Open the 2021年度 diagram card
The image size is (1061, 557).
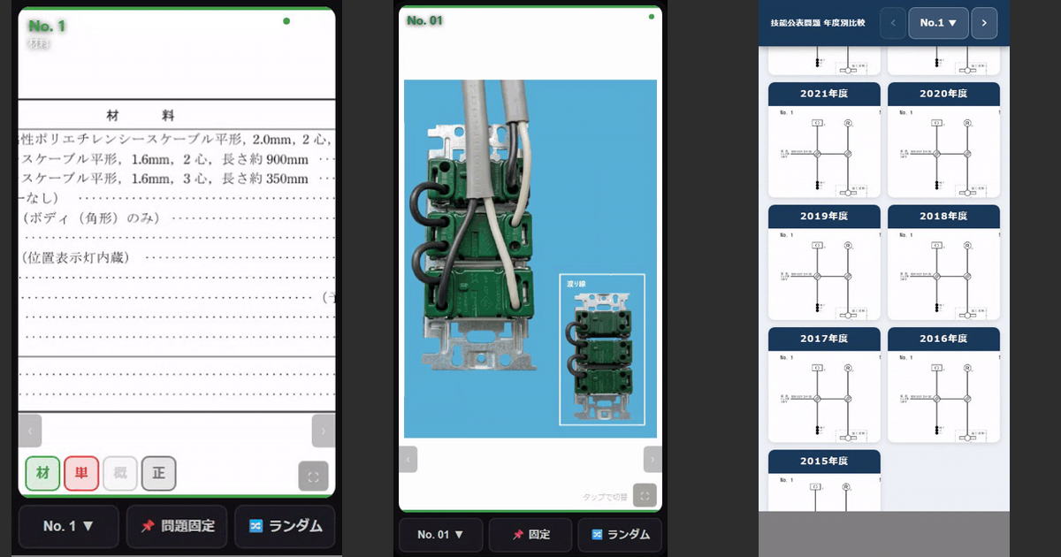(824, 140)
